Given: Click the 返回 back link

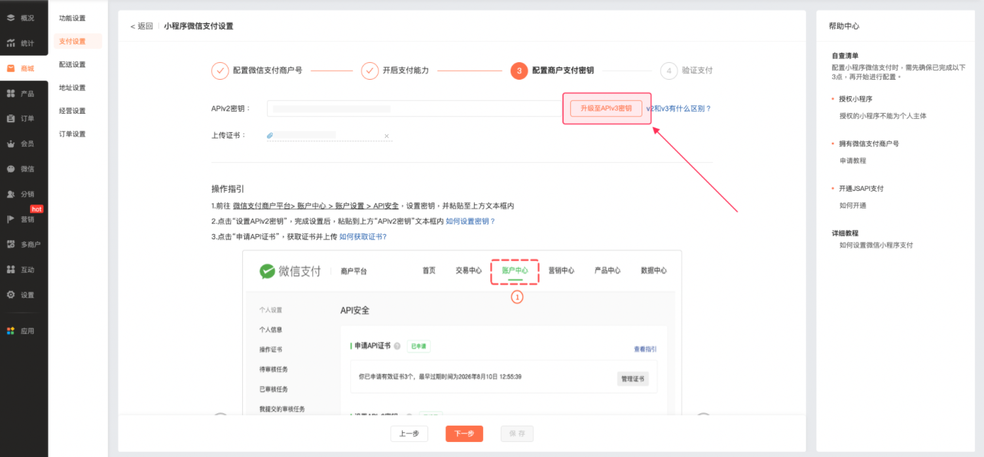Looking at the screenshot, I should [141, 26].
